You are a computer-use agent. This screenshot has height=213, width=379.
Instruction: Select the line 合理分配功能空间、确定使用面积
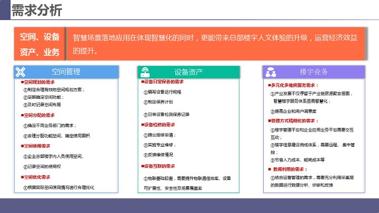click(57, 136)
